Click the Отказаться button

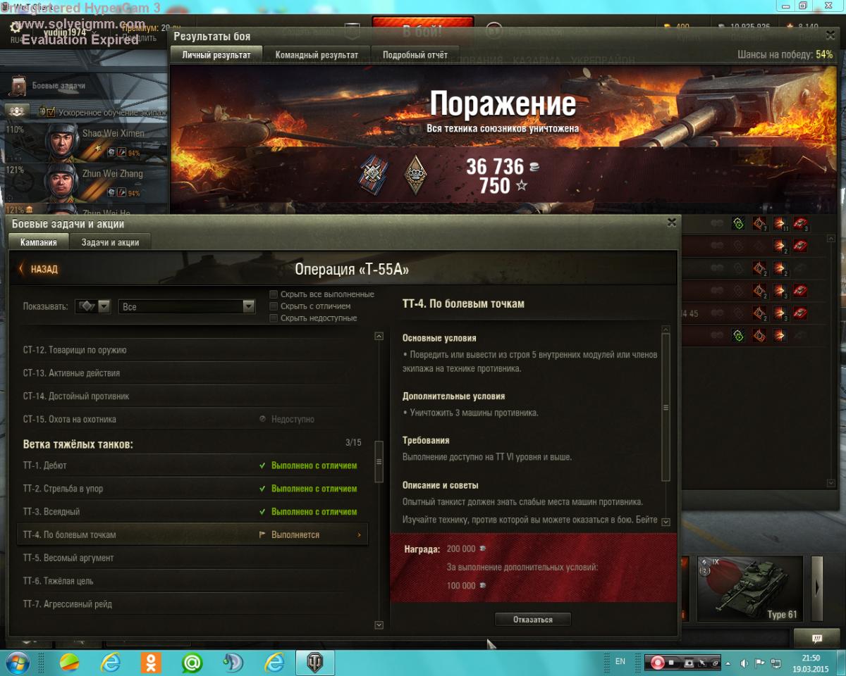tap(533, 620)
